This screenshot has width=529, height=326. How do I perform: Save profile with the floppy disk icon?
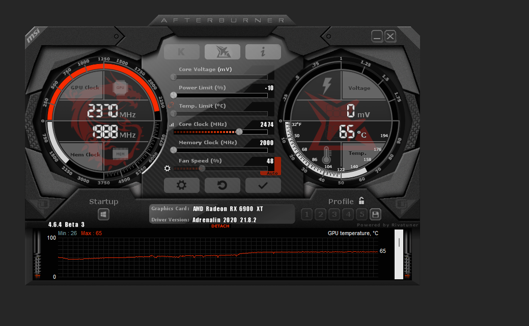click(376, 214)
